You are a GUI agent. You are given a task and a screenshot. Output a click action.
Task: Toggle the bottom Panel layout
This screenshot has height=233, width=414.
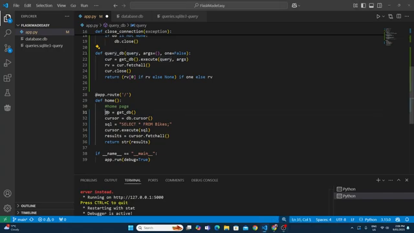click(371, 6)
